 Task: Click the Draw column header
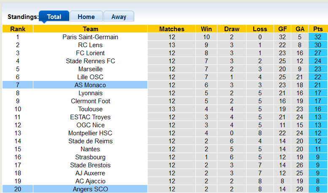232,29
